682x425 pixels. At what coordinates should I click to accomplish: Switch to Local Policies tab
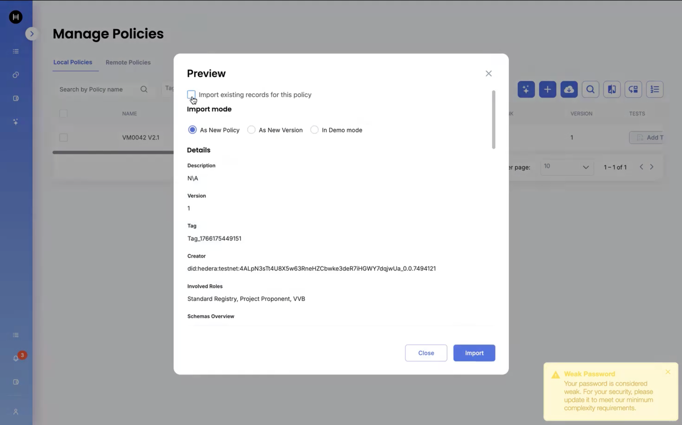73,62
